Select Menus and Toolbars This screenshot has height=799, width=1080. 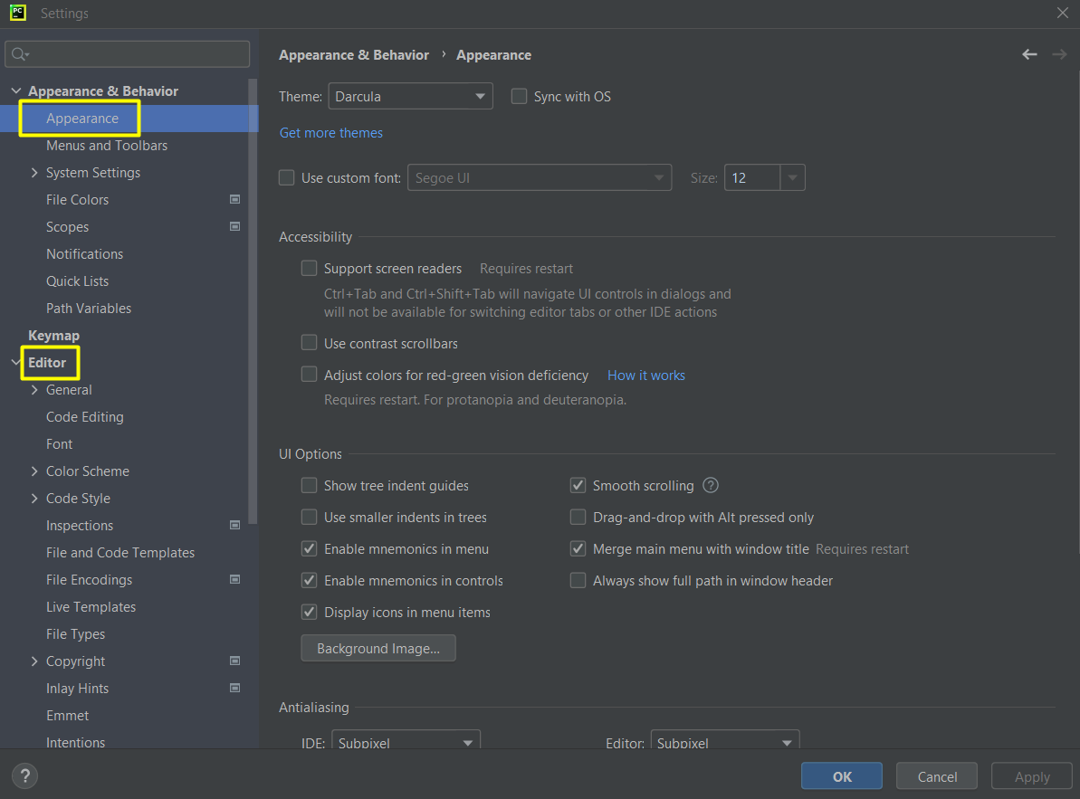107,145
